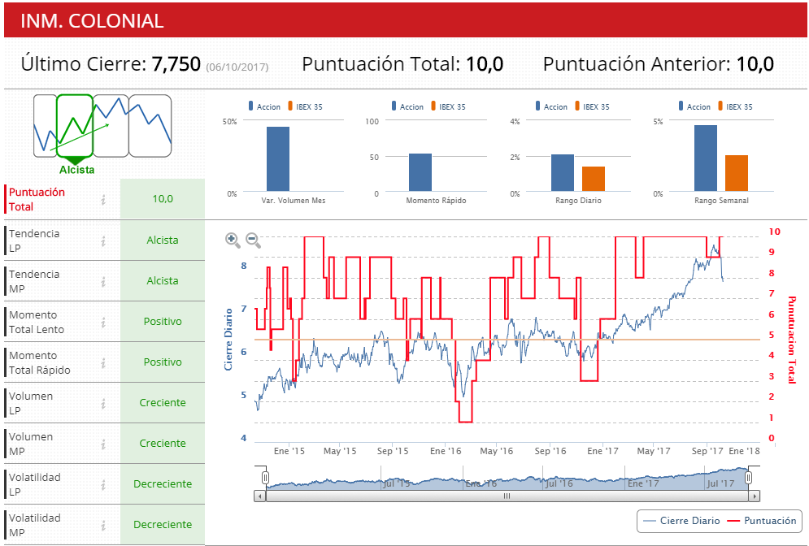809x546 pixels.
Task: Toggle IBEX 35 series in Var. Volumen Mes chart
Action: click(x=305, y=106)
